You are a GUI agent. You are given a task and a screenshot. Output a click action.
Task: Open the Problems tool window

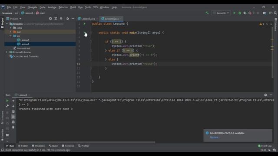click(38, 146)
